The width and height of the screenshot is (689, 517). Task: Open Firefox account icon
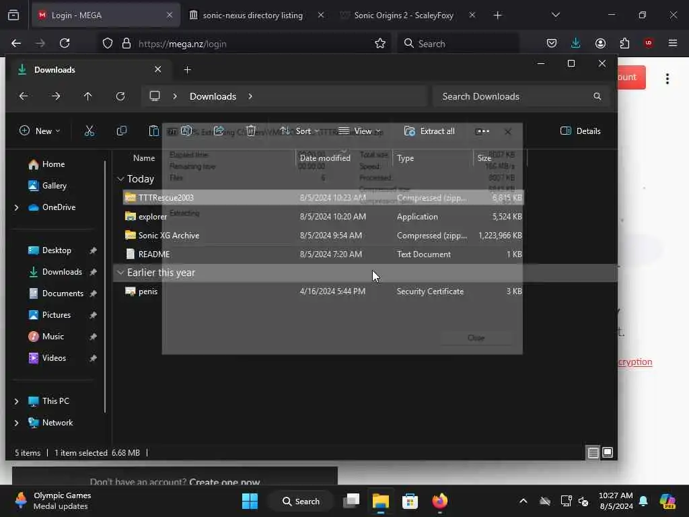click(600, 43)
